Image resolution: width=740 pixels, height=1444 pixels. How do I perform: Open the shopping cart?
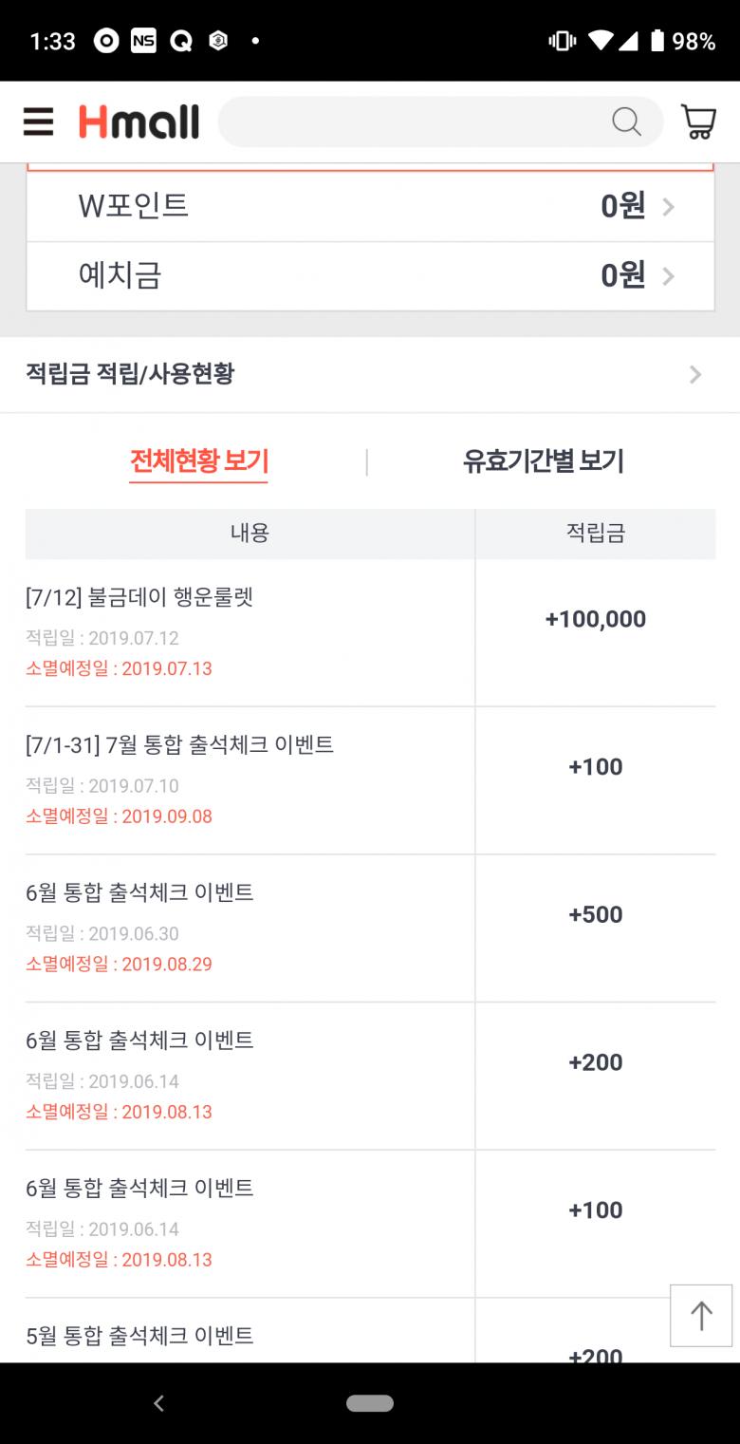[x=698, y=122]
